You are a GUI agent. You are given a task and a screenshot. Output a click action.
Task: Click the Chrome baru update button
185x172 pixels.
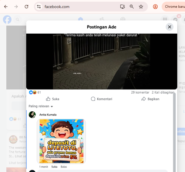174,7
